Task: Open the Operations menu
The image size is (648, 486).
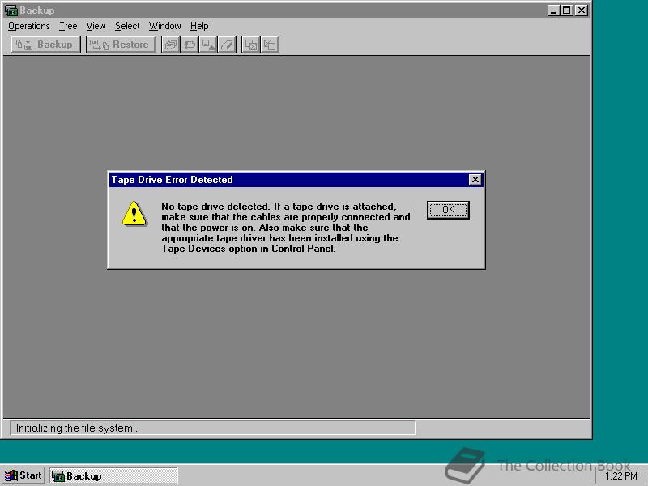Action: pos(29,26)
